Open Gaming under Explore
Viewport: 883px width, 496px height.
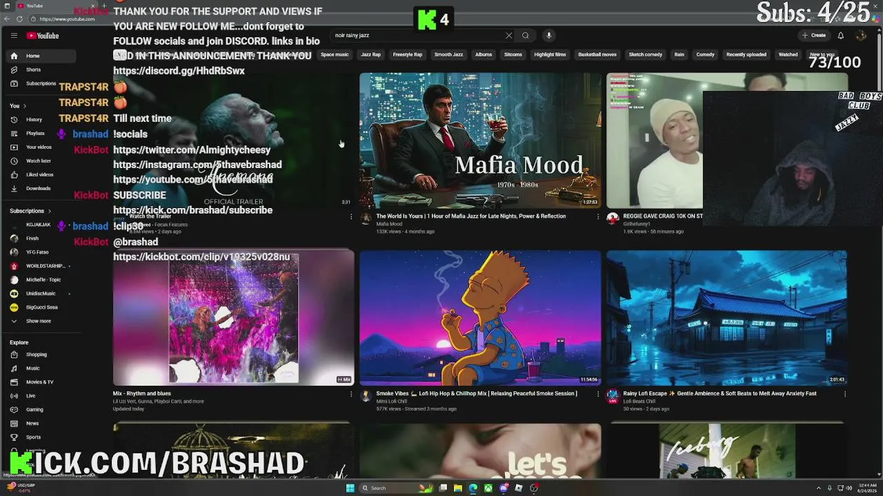tap(36, 410)
